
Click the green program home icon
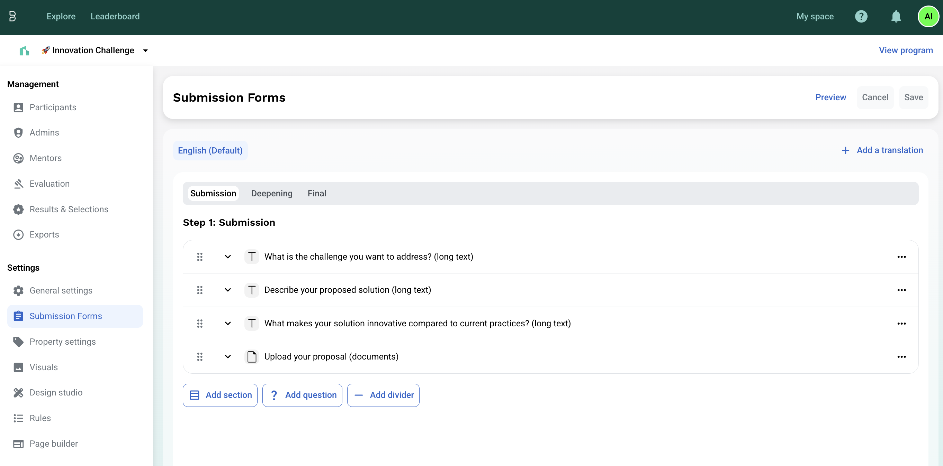click(24, 50)
